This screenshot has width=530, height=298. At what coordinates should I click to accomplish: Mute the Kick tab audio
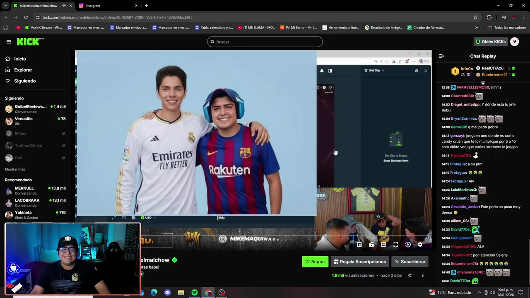pos(64,6)
